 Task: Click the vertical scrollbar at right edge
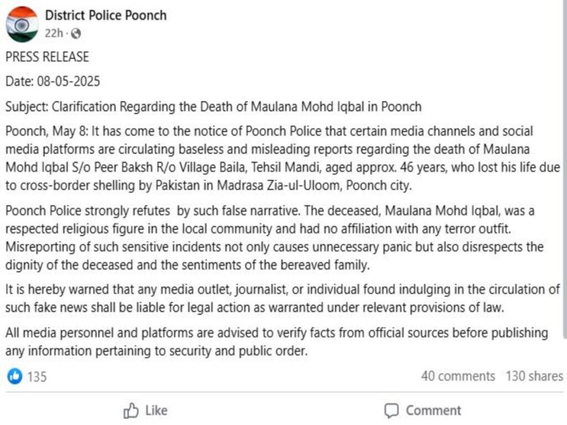[x=564, y=170]
